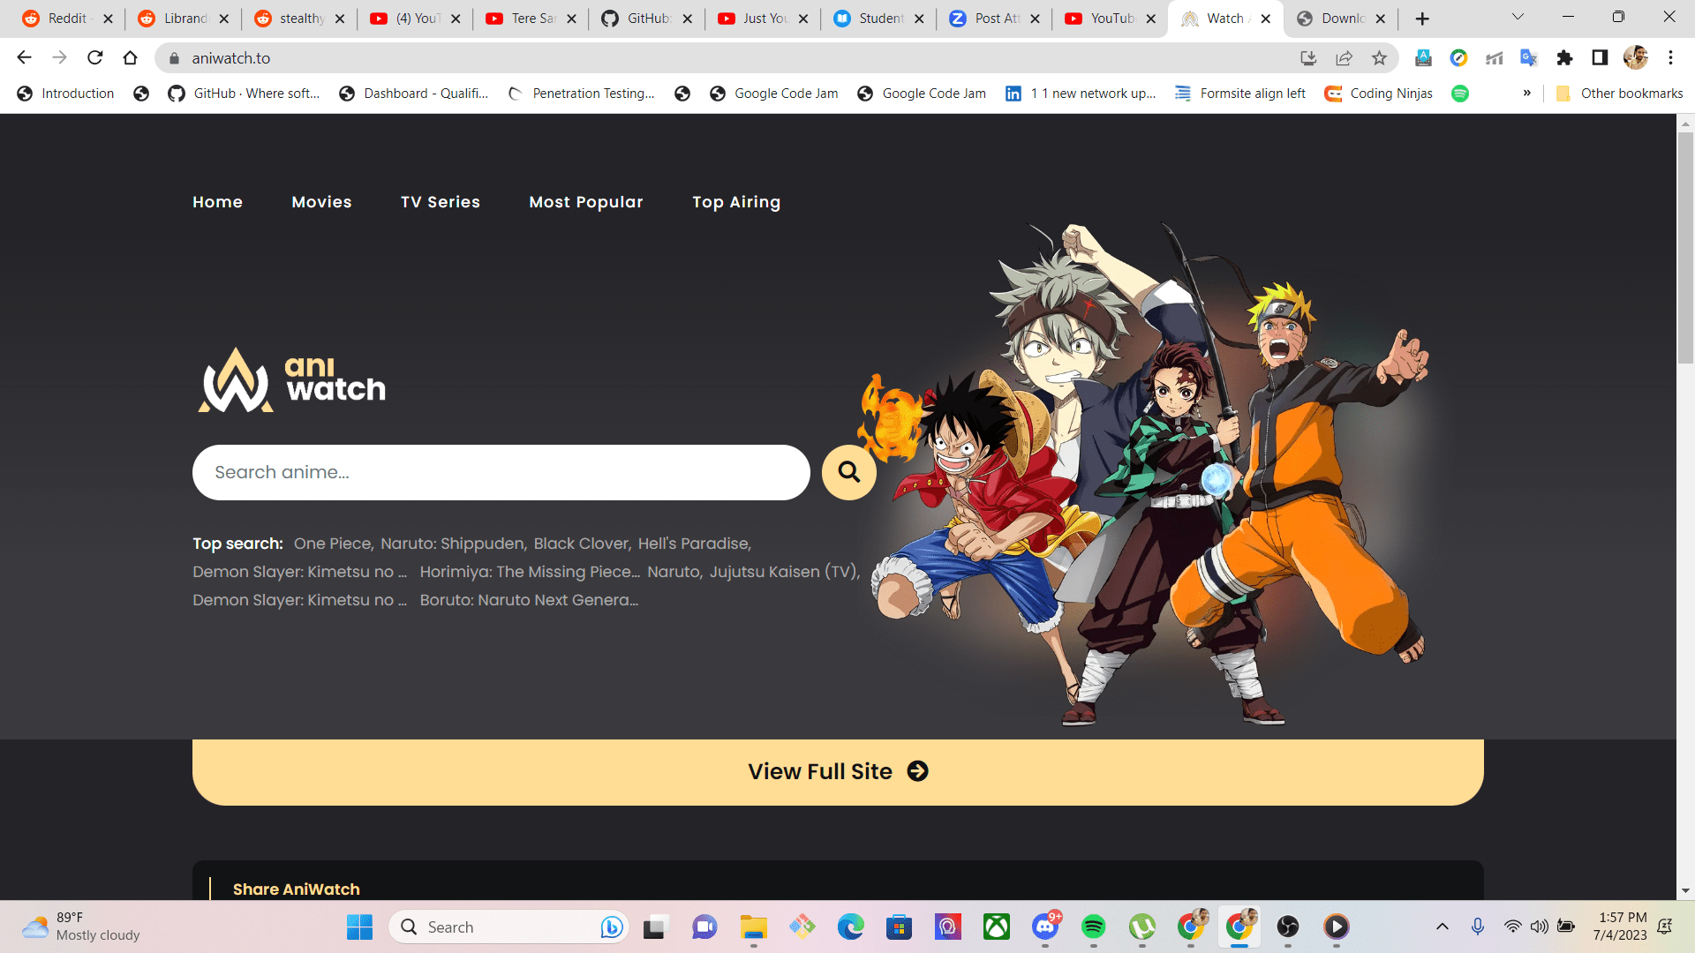1695x953 pixels.
Task: Click the yellow search magnifier button
Action: 848,472
